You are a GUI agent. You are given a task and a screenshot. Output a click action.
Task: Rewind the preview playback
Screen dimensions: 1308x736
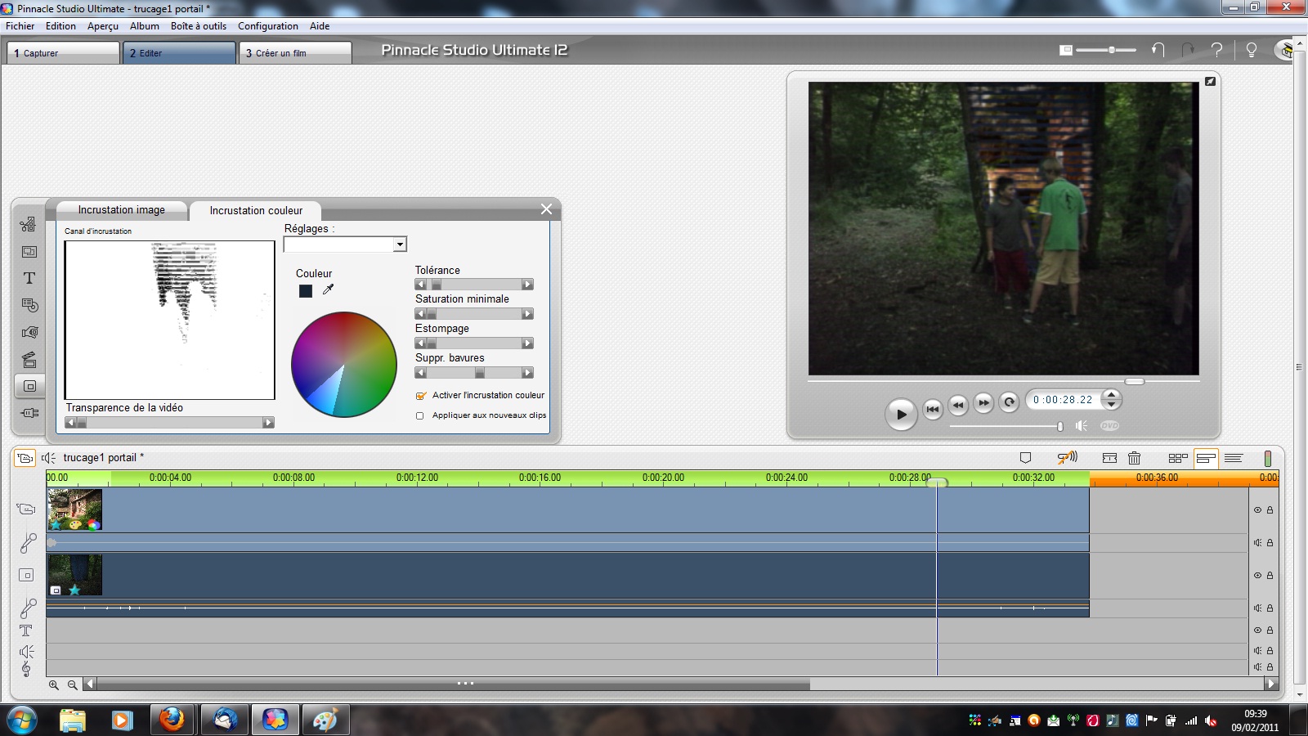(958, 404)
